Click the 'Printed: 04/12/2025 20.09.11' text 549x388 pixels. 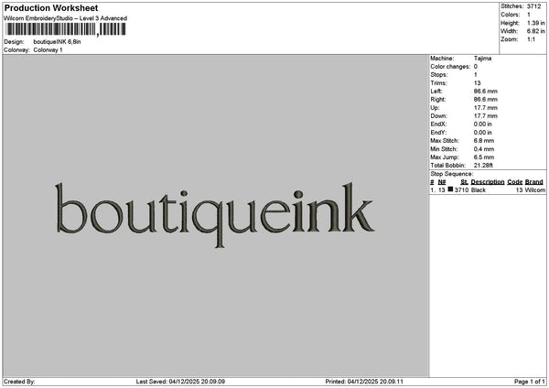364,382
